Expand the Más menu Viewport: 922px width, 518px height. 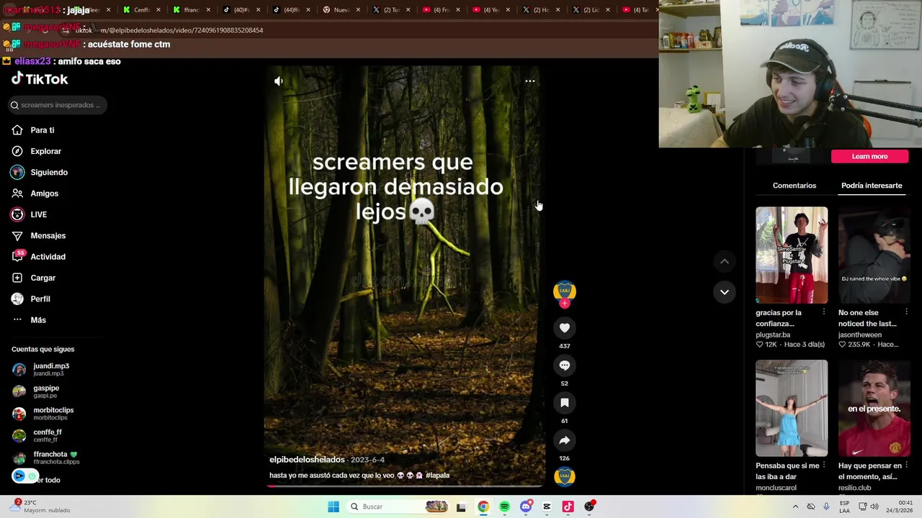click(37, 320)
